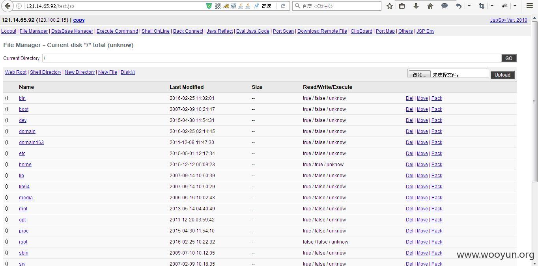Open the hamburger browser menu
Viewport: 538px width, 266px height.
coord(530,6)
